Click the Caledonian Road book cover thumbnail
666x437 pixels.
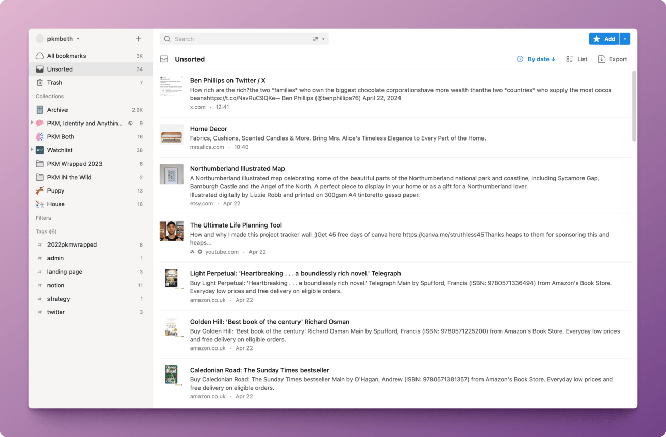pos(172,375)
